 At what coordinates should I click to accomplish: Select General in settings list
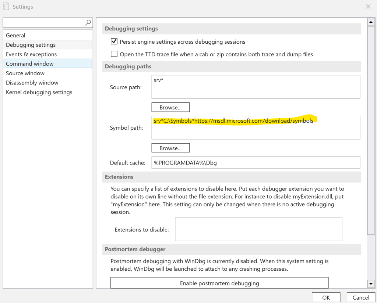[x=16, y=36]
